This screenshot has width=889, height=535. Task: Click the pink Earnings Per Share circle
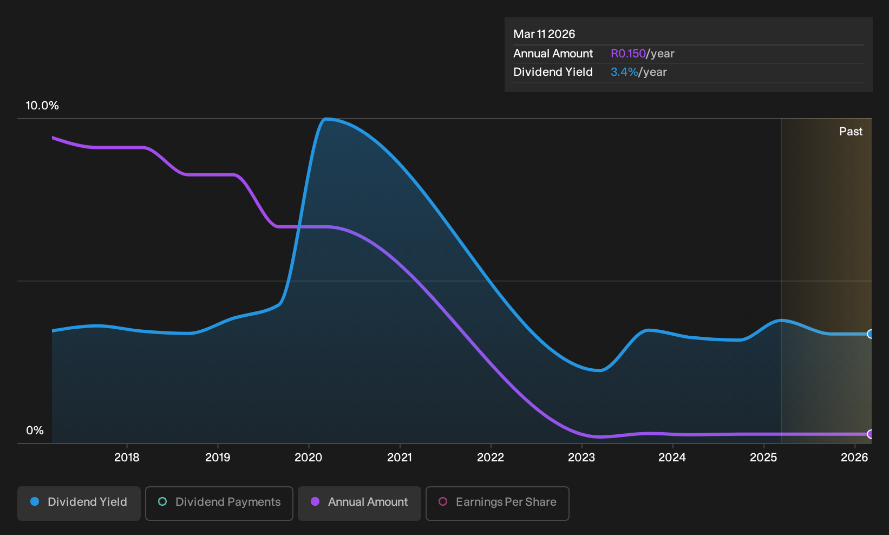(x=443, y=502)
